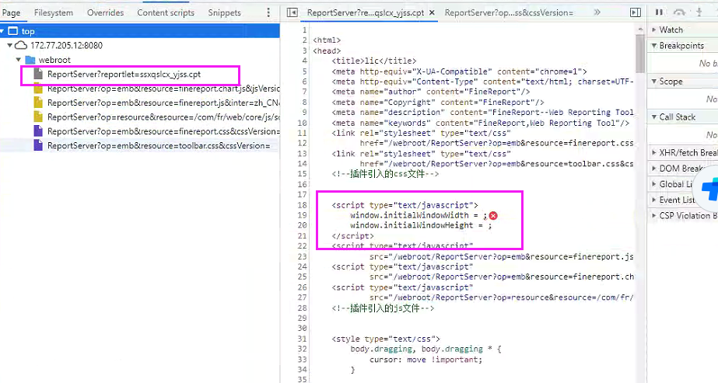Screen dimensions: 718x383
Task: Open the Snippets tab
Action: click(x=224, y=12)
